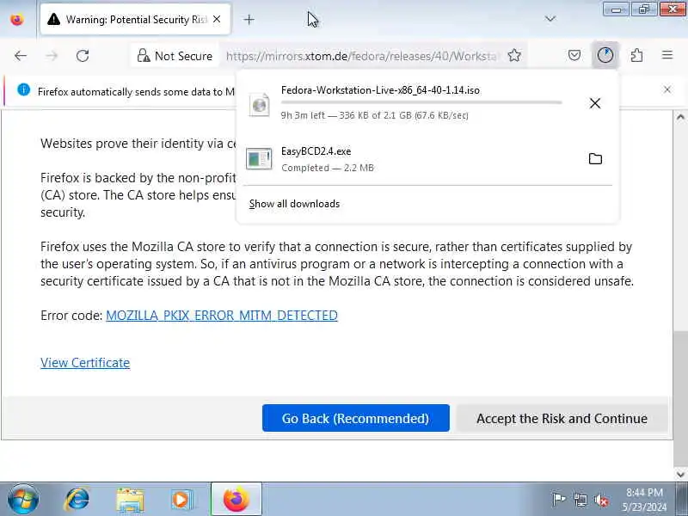Click the Completed — 2.2 MB status text
This screenshot has height=516, width=688.
(x=328, y=168)
